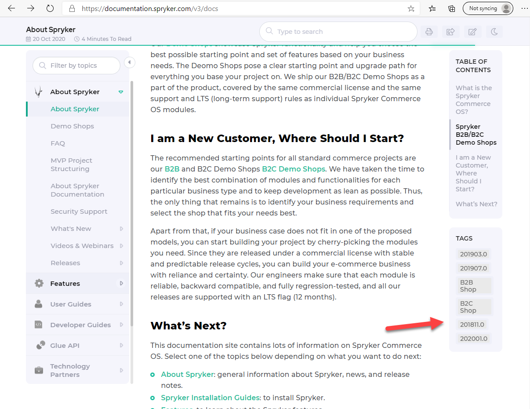Screen dimensions: 530x409
Task: Open the About Spryker sidebar page
Action: 75,109
